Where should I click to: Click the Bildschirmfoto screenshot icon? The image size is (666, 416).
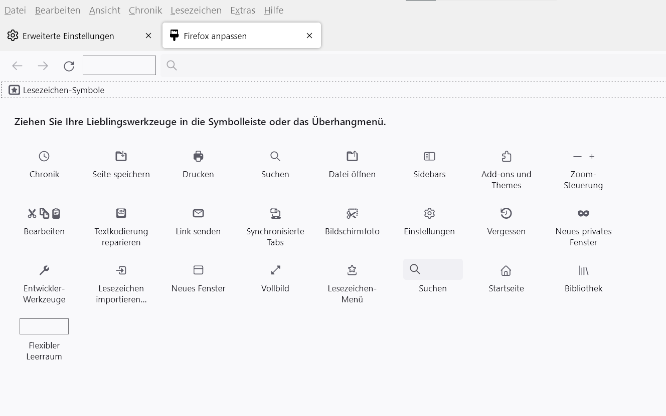click(352, 213)
